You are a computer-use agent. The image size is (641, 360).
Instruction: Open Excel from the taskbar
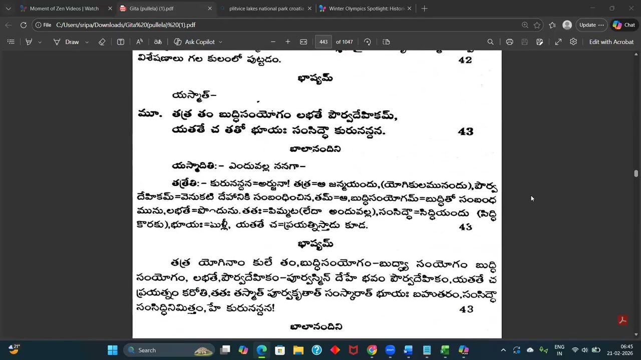click(445, 350)
